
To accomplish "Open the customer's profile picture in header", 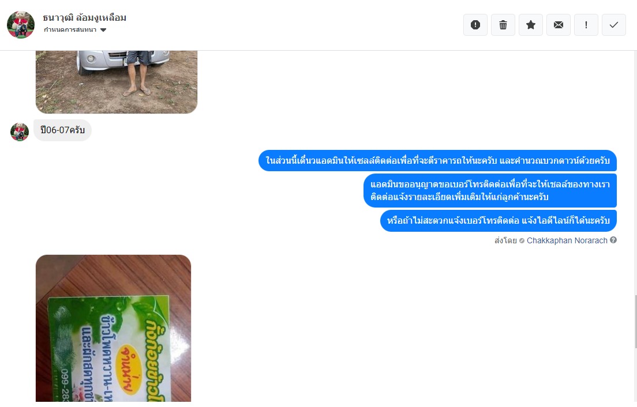I will coord(21,25).
